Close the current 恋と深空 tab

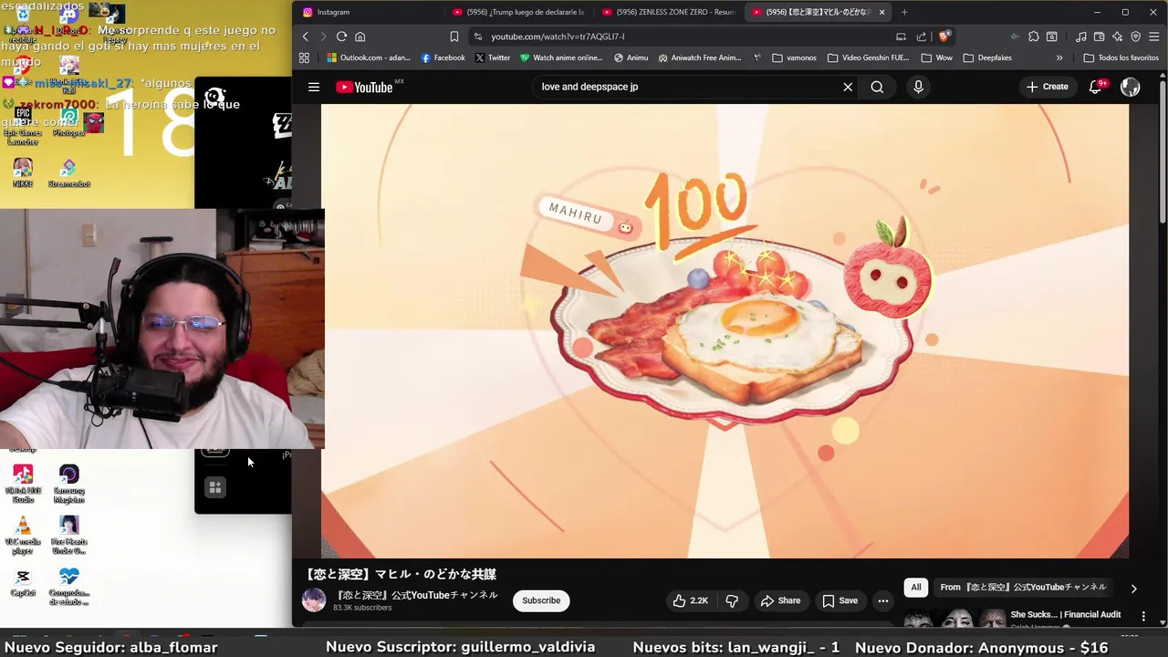click(x=881, y=12)
